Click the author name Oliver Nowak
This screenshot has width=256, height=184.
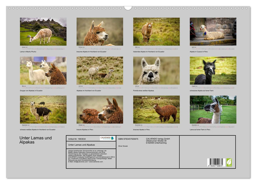(x=123, y=146)
